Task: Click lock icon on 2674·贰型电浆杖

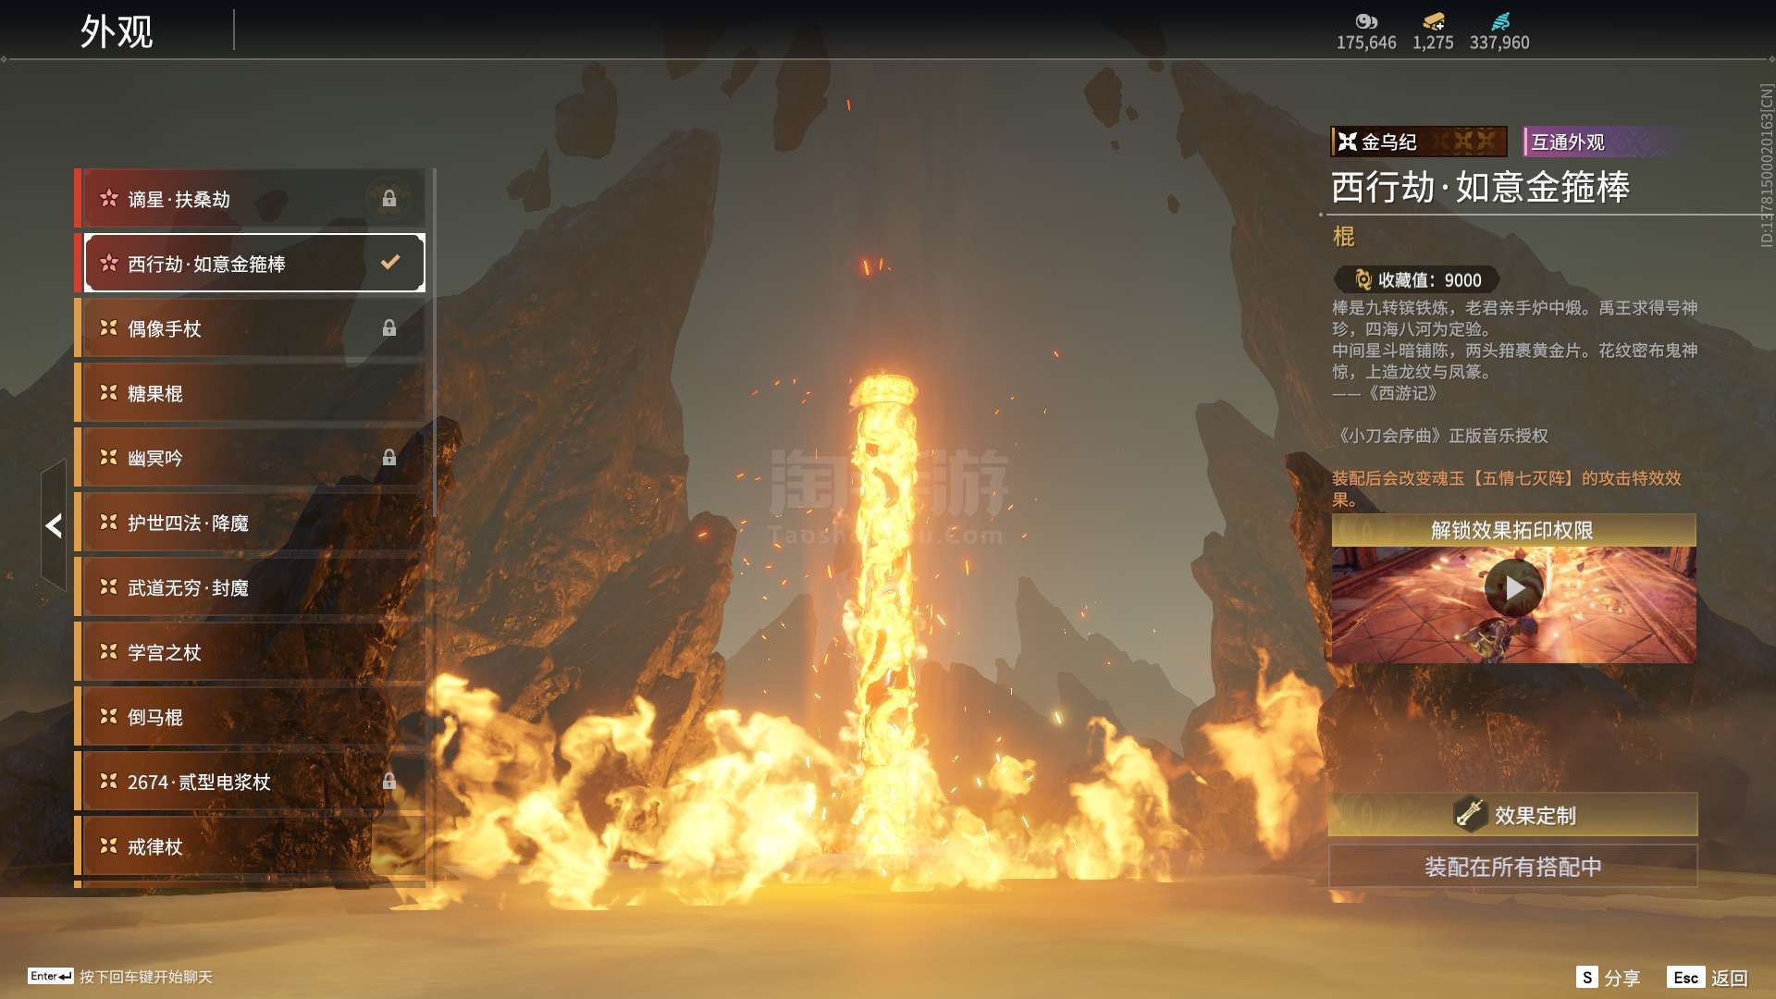Action: tap(389, 782)
